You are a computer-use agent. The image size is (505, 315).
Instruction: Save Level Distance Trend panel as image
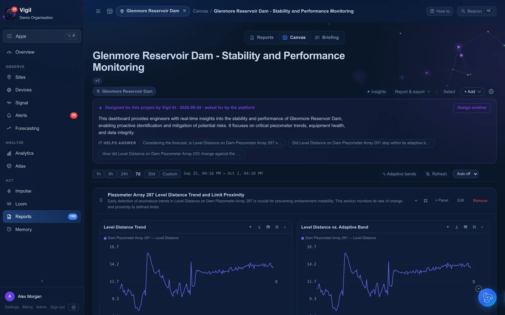(x=268, y=227)
